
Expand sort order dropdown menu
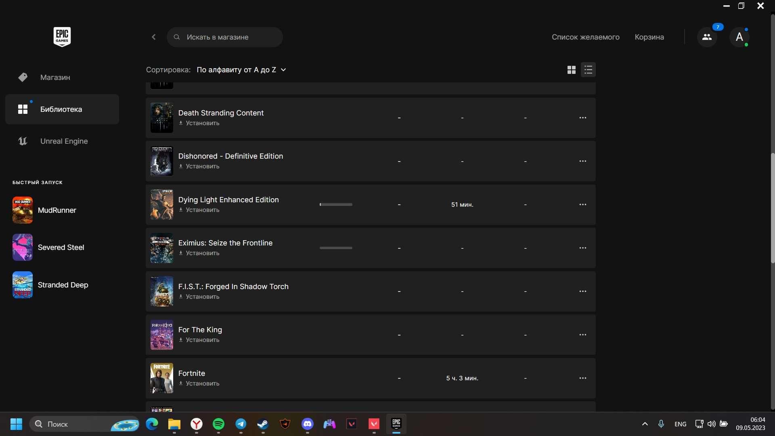click(240, 70)
